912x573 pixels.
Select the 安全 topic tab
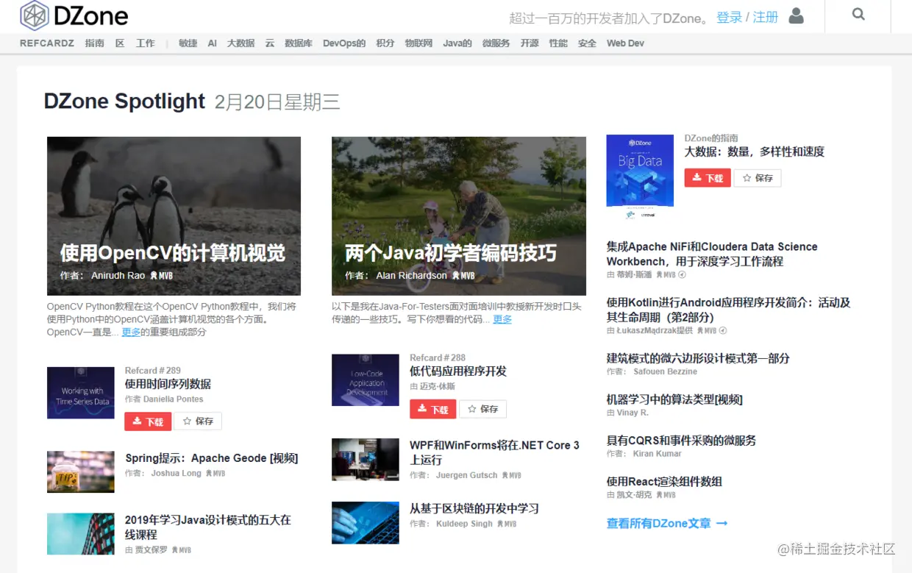pos(587,43)
